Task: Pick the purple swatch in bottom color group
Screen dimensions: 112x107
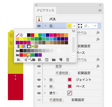Action: [40, 55]
